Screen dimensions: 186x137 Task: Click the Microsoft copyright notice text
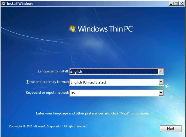pyautogui.click(x=48, y=126)
